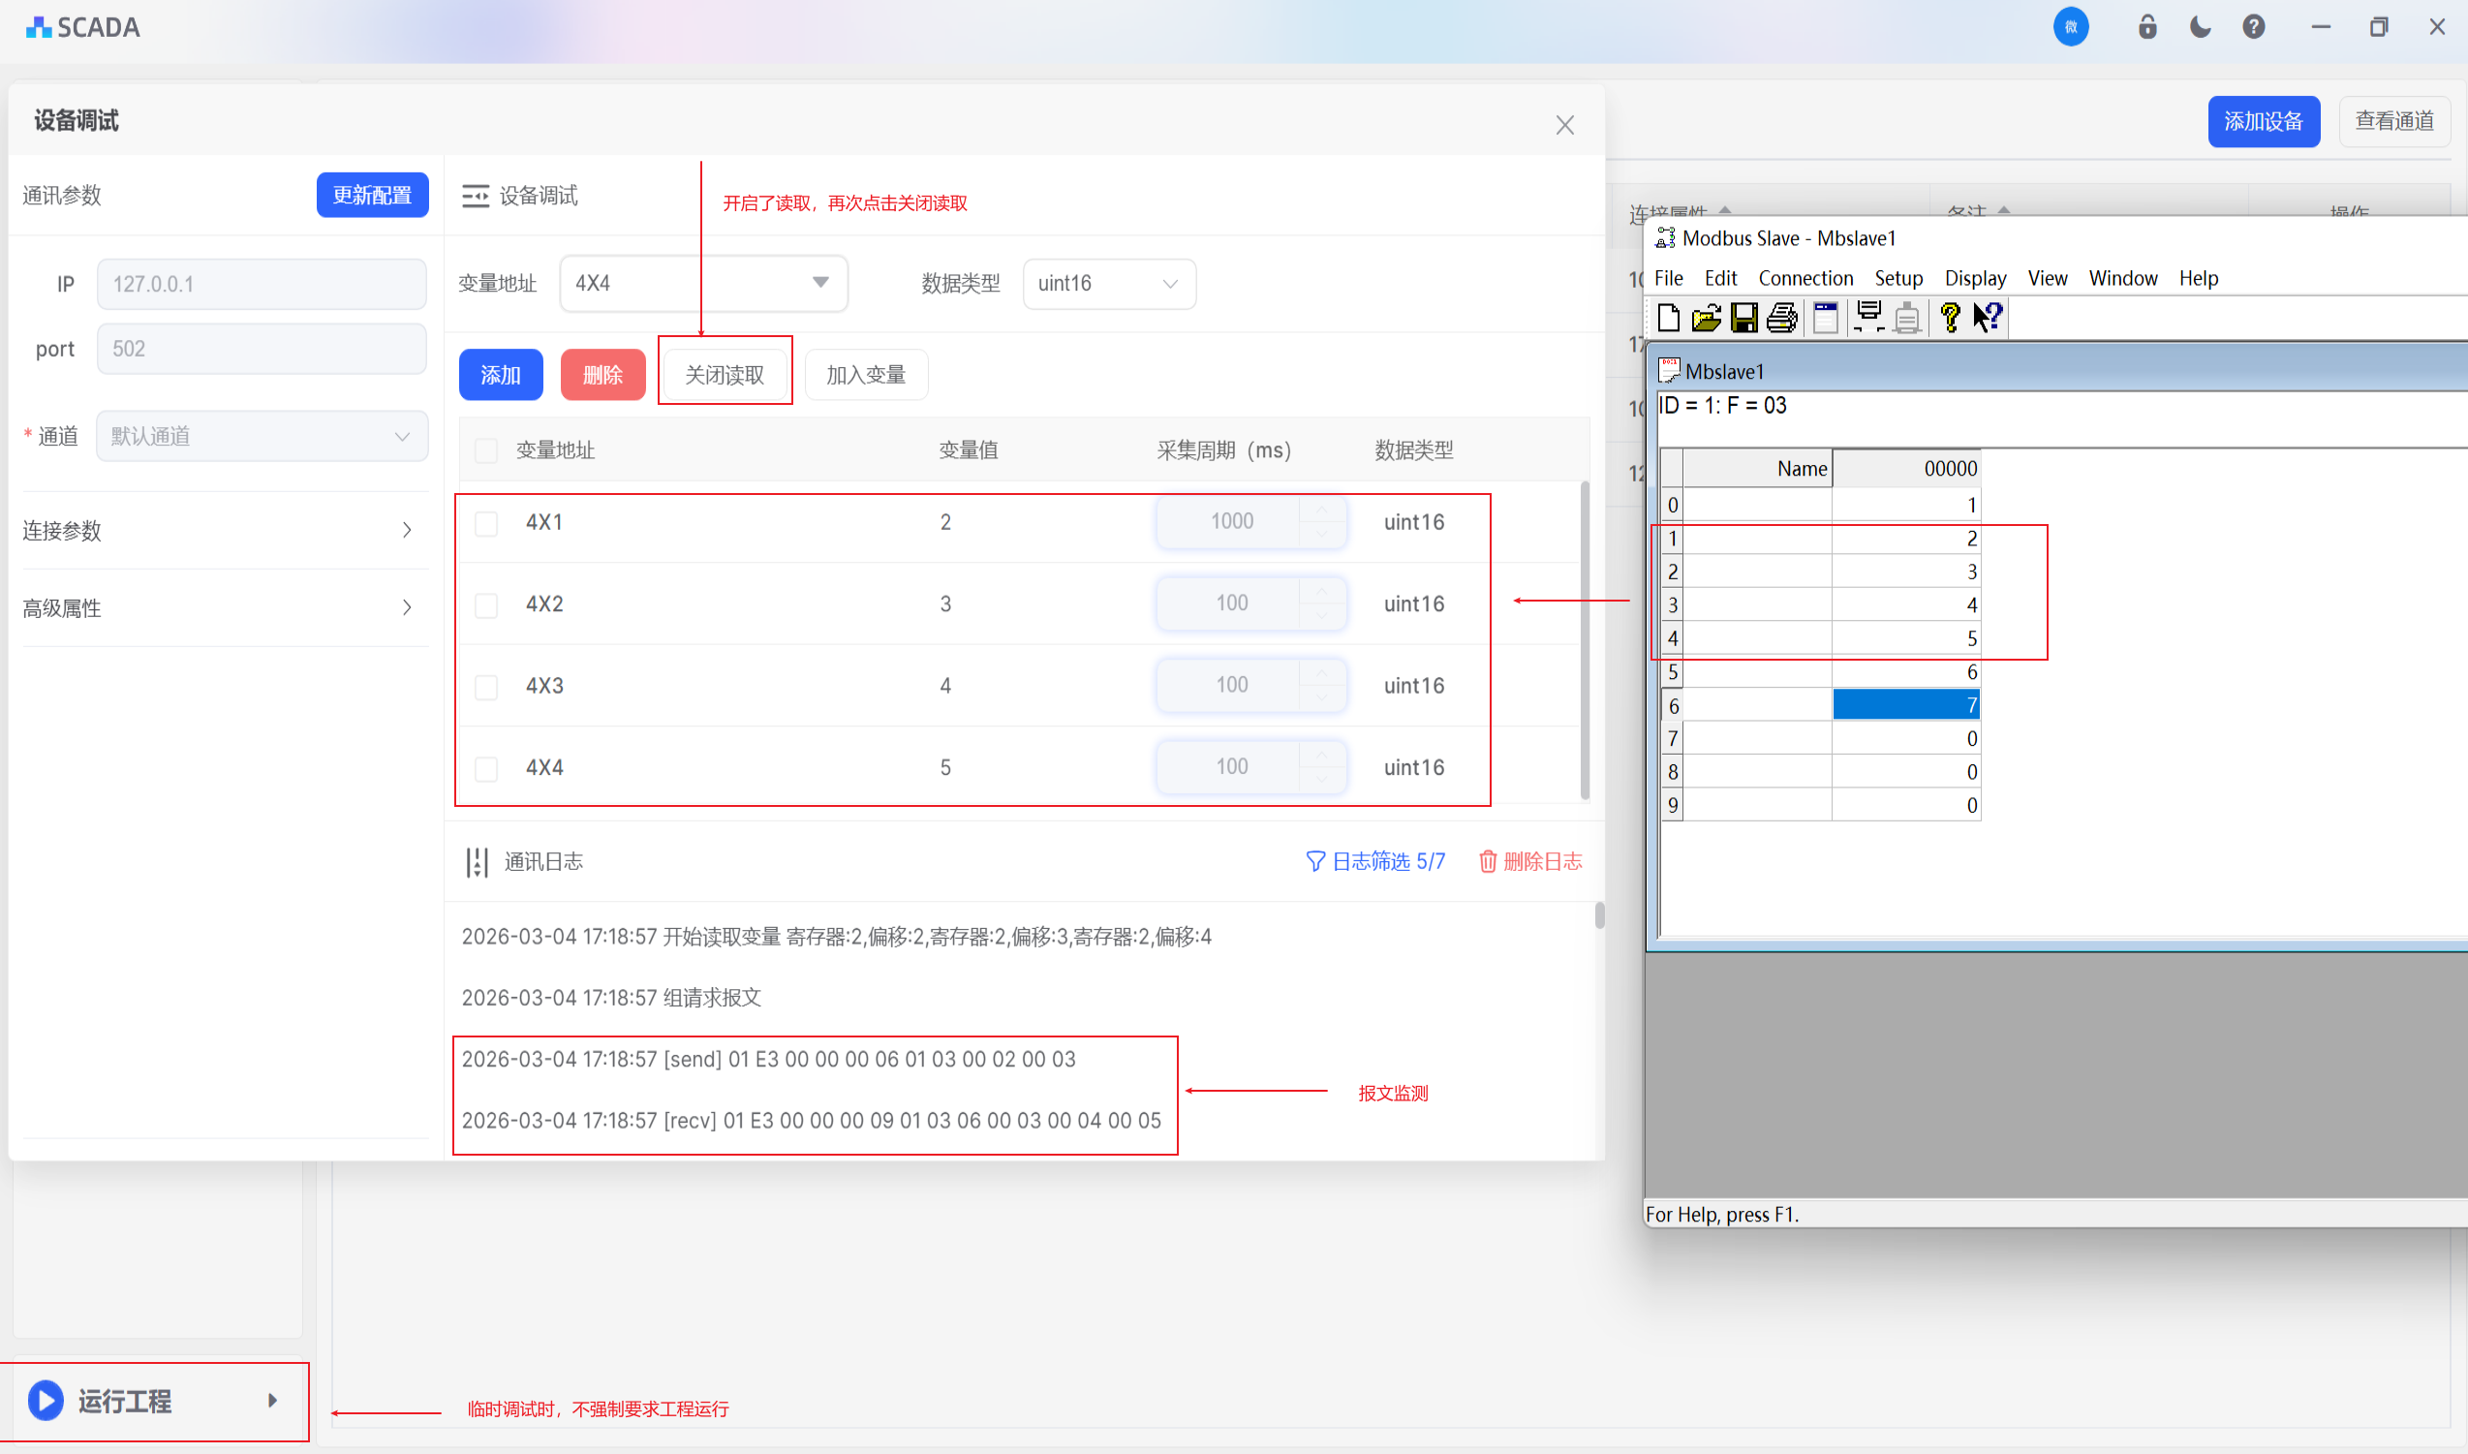Click the New document icon in Modbus Slave
2468x1454 pixels.
tap(1668, 318)
